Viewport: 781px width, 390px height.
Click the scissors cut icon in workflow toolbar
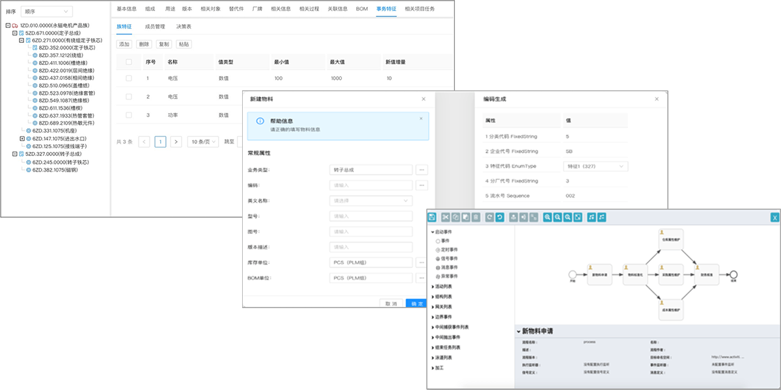(446, 217)
